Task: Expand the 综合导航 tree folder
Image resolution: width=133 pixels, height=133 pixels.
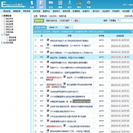Action: [2, 43]
